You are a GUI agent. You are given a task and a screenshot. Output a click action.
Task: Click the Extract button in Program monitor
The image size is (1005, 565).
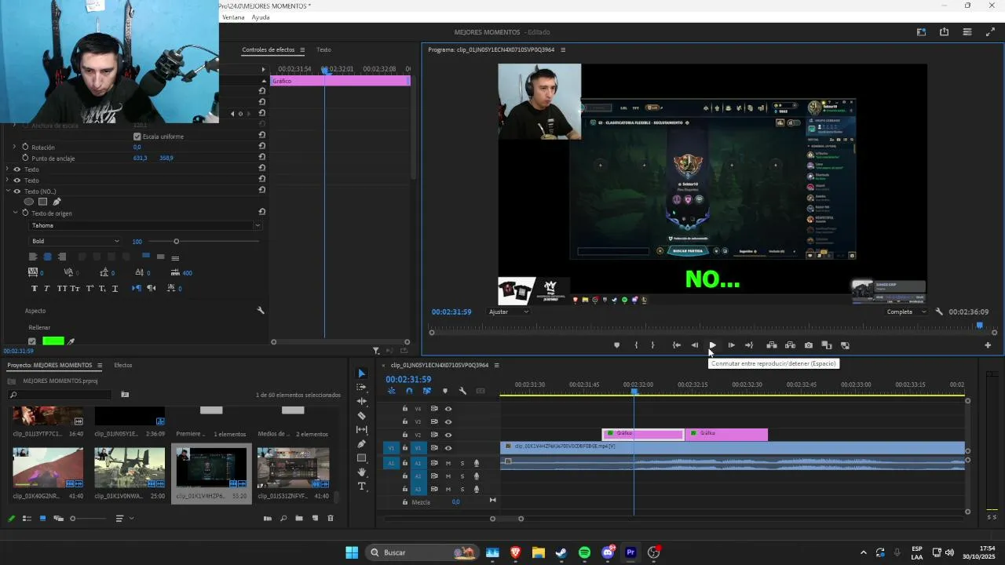pyautogui.click(x=790, y=345)
